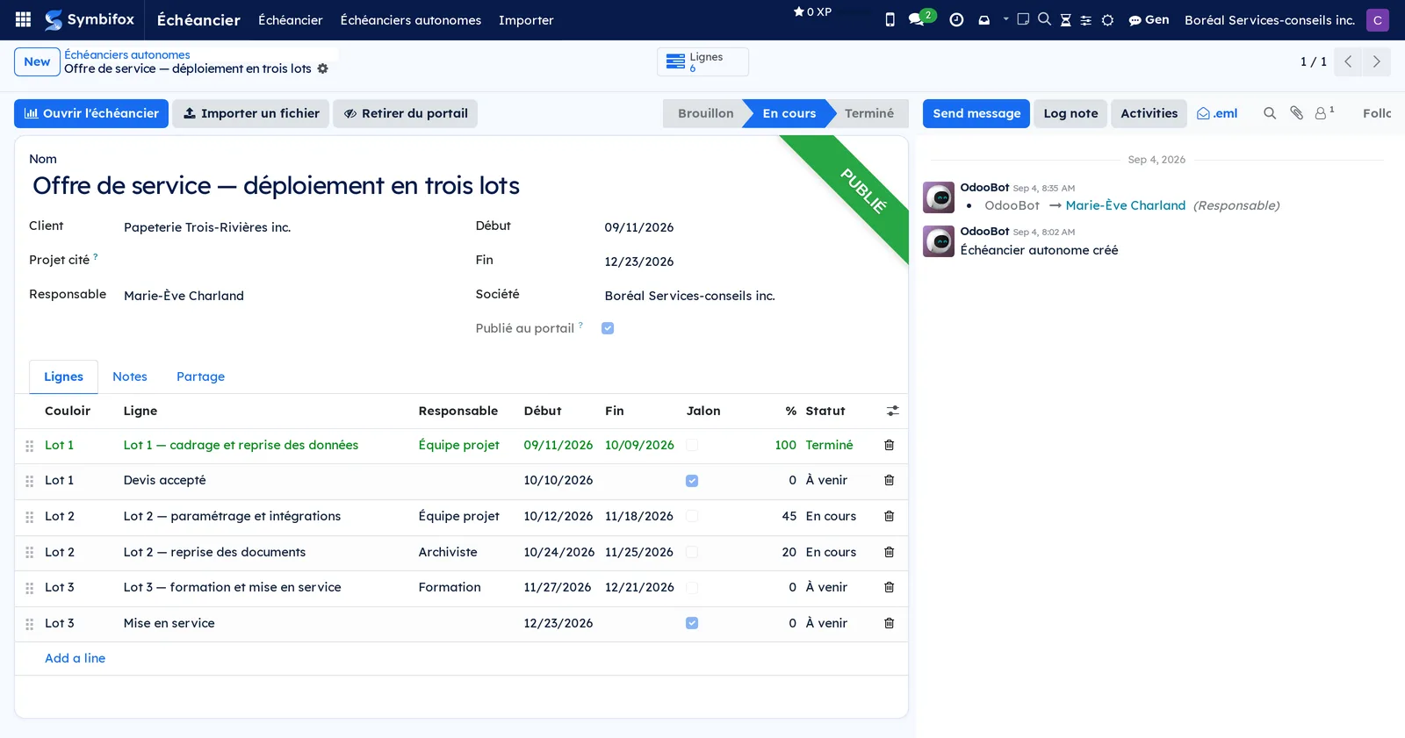Click the hourglass timer icon
Screen dimensions: 1405x738
1065,19
